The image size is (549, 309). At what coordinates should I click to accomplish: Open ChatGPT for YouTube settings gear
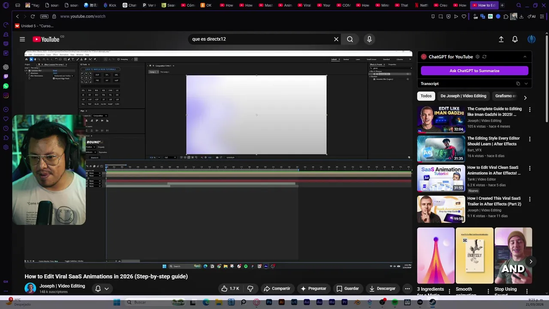(x=477, y=57)
